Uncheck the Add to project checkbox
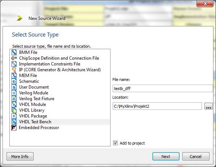This screenshot has height=167, width=216. tap(115, 143)
